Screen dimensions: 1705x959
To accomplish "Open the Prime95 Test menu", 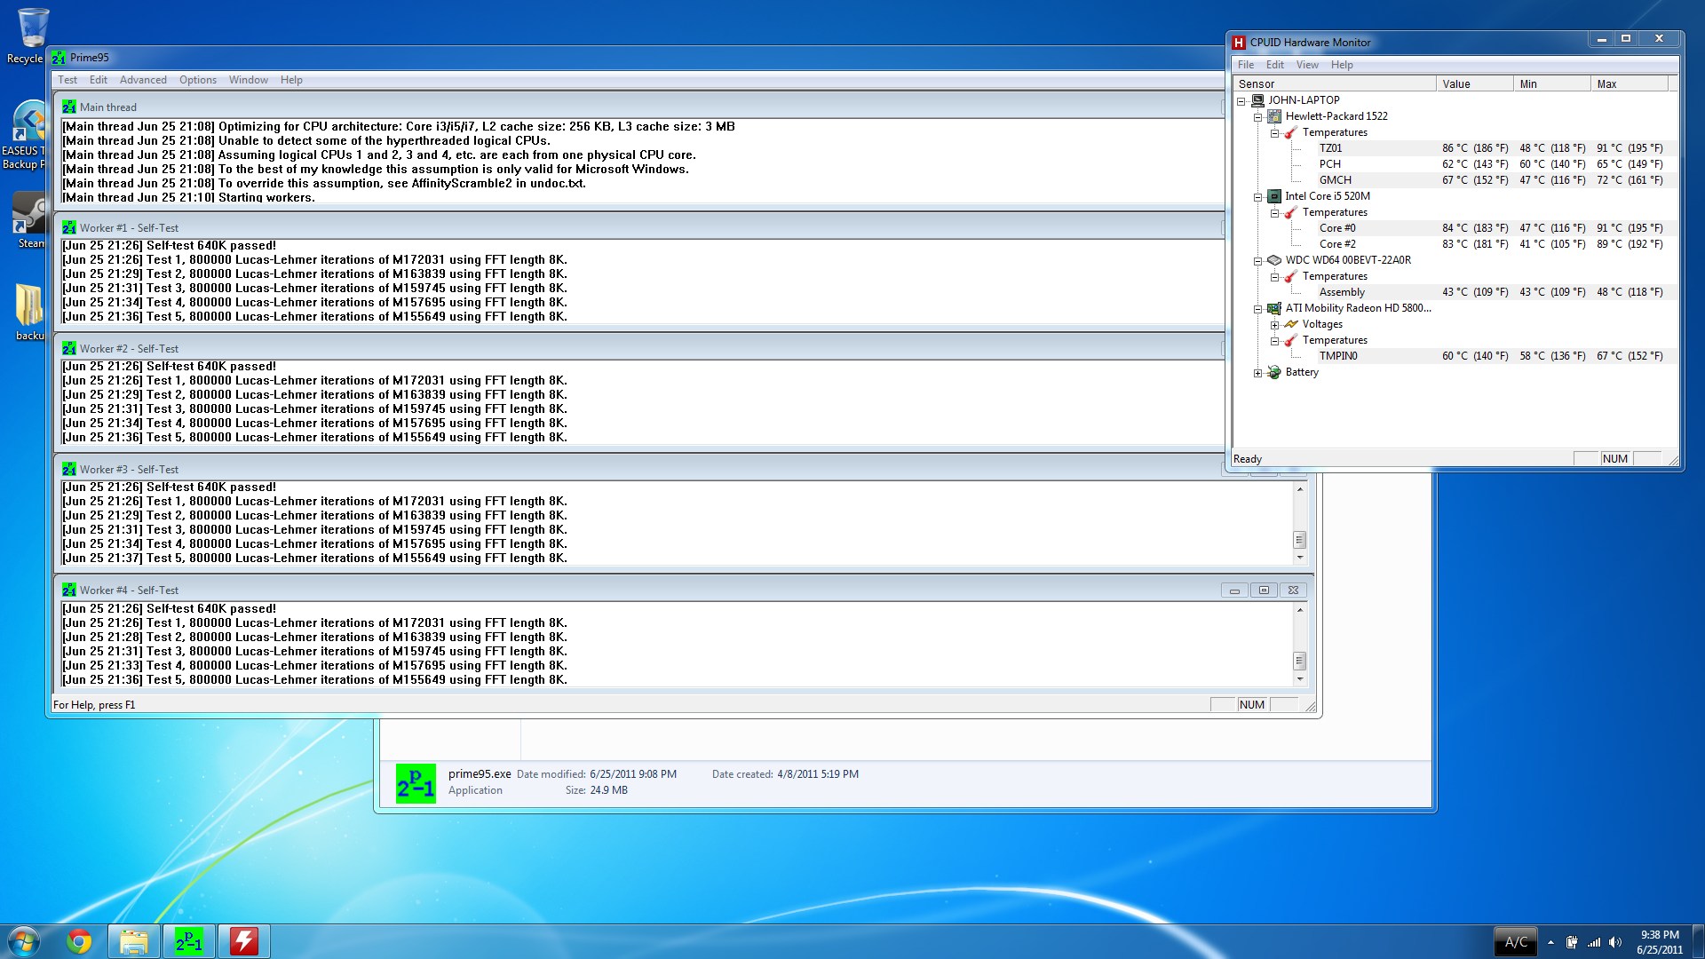I will pos(67,80).
